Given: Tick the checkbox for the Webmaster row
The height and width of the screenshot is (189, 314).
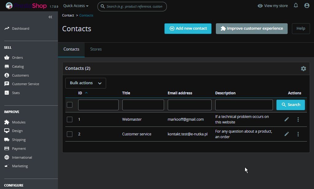Looking at the screenshot, I should pyautogui.click(x=70, y=119).
